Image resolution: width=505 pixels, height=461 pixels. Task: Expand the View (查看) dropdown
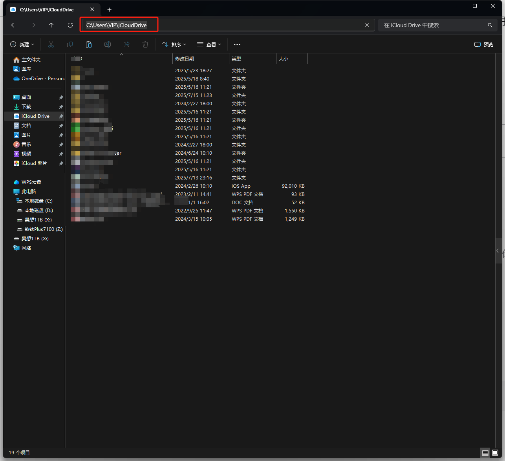click(209, 44)
